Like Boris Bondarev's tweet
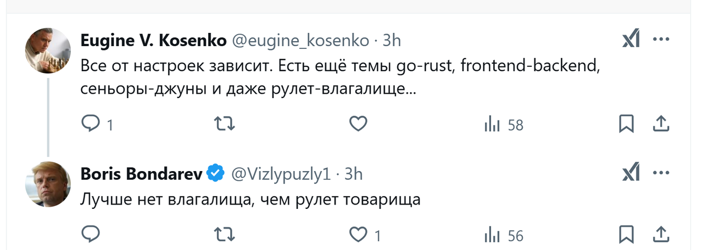 [365, 236]
